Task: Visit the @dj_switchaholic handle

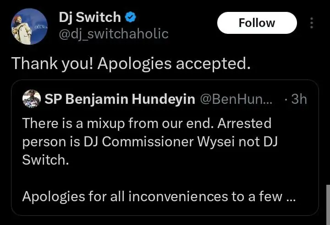Action: coord(114,33)
